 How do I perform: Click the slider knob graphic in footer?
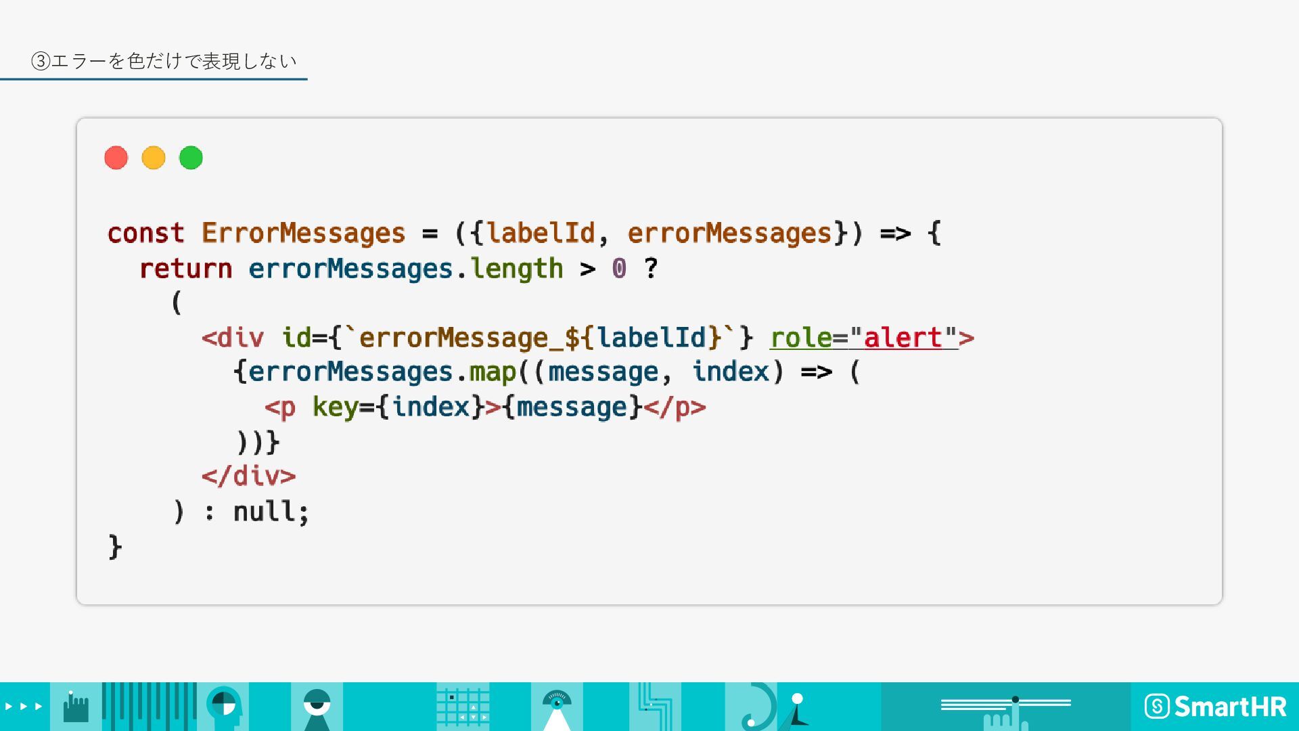1015,700
